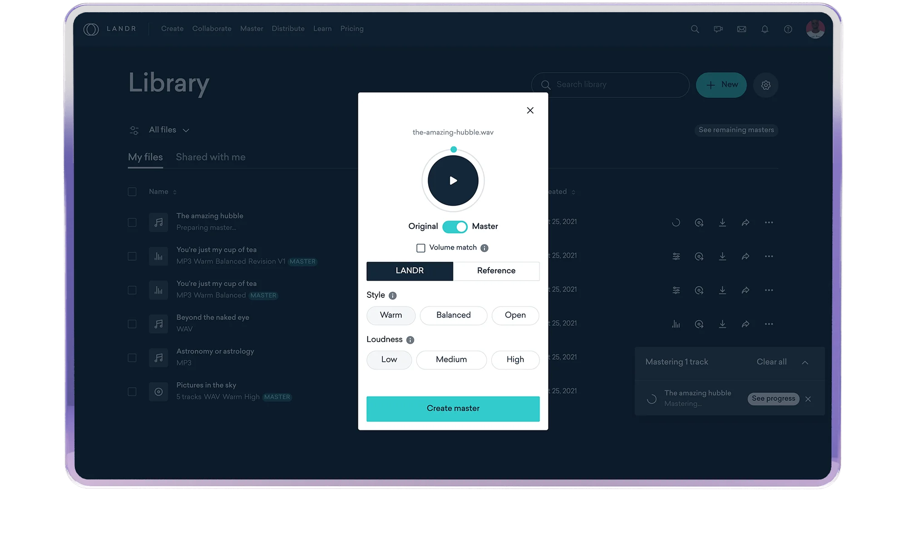This screenshot has height=548, width=908.
Task: Click See remaining masters
Action: pos(736,130)
